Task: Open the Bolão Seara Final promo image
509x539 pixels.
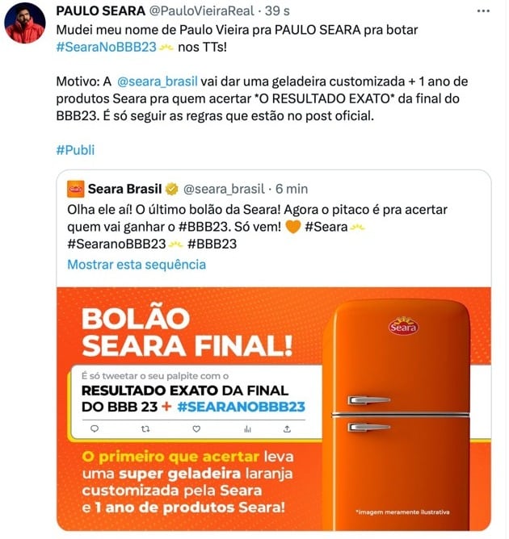Action: tap(274, 409)
